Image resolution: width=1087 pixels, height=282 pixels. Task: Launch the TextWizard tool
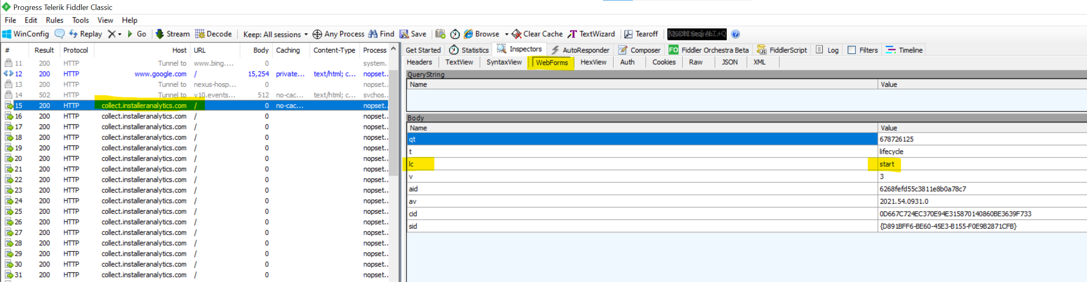591,34
